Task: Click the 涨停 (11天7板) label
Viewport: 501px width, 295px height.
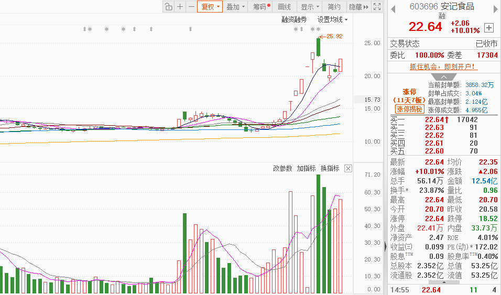Action: coord(409,96)
